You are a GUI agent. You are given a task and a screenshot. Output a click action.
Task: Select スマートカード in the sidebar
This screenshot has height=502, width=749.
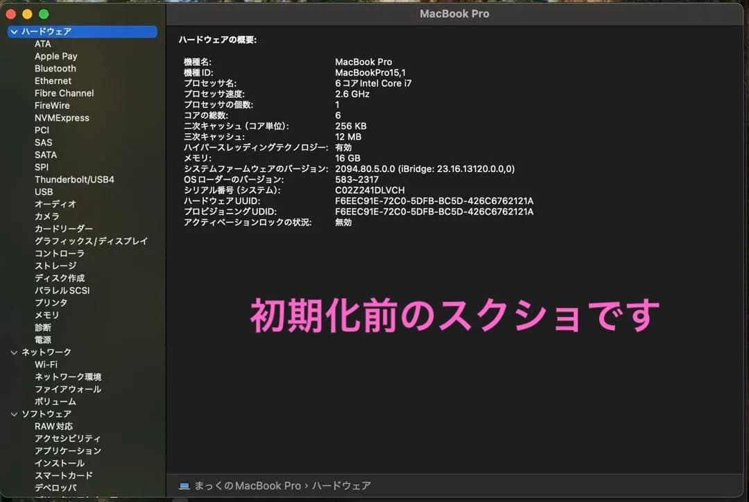64,476
